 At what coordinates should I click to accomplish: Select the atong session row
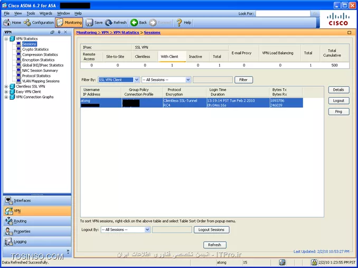(192, 103)
